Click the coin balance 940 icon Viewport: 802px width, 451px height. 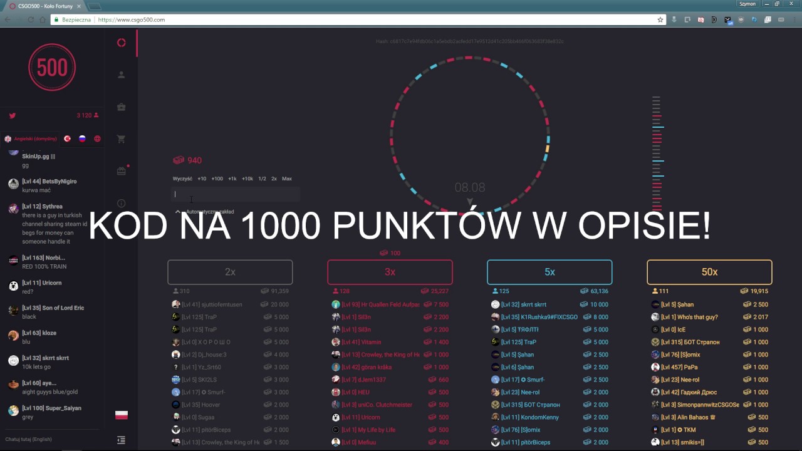pos(179,160)
